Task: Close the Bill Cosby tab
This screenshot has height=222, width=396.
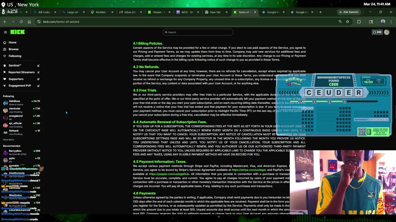Action: (55, 12)
